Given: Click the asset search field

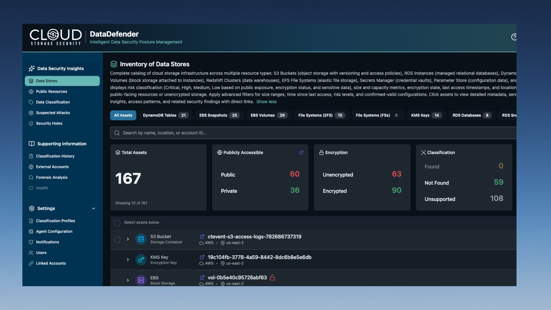Looking at the screenshot, I should (287, 133).
